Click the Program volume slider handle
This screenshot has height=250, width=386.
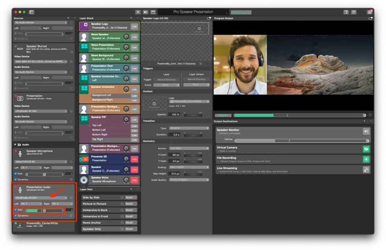[364, 116]
